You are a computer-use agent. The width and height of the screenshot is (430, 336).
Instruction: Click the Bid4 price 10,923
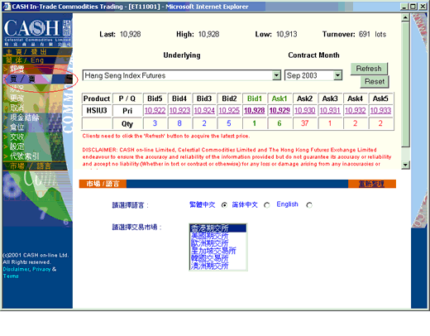click(x=179, y=111)
